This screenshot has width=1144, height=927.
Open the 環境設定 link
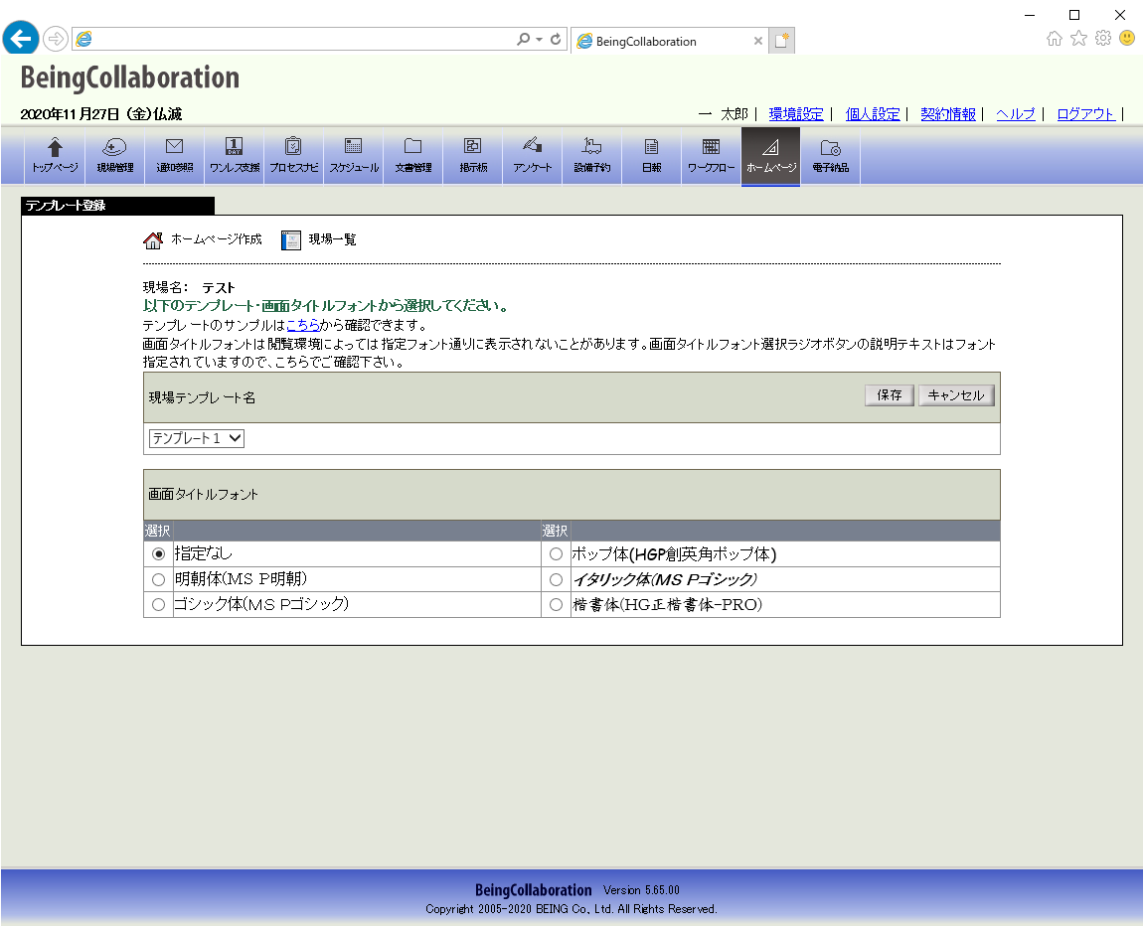click(796, 114)
